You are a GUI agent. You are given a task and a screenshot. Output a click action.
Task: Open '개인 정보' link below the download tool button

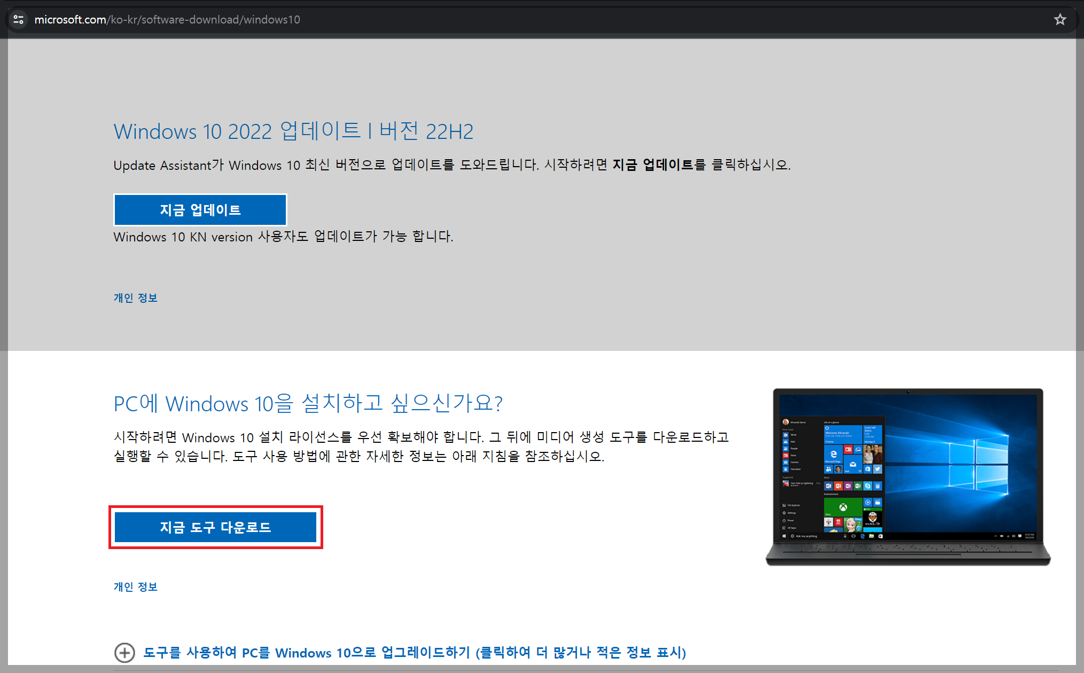click(x=135, y=587)
